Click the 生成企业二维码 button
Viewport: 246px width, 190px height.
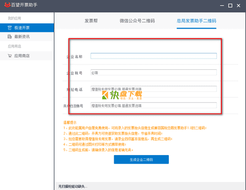tap(141, 160)
